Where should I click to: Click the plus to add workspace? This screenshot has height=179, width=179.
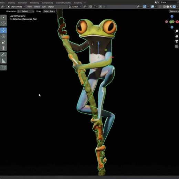click(85, 3)
